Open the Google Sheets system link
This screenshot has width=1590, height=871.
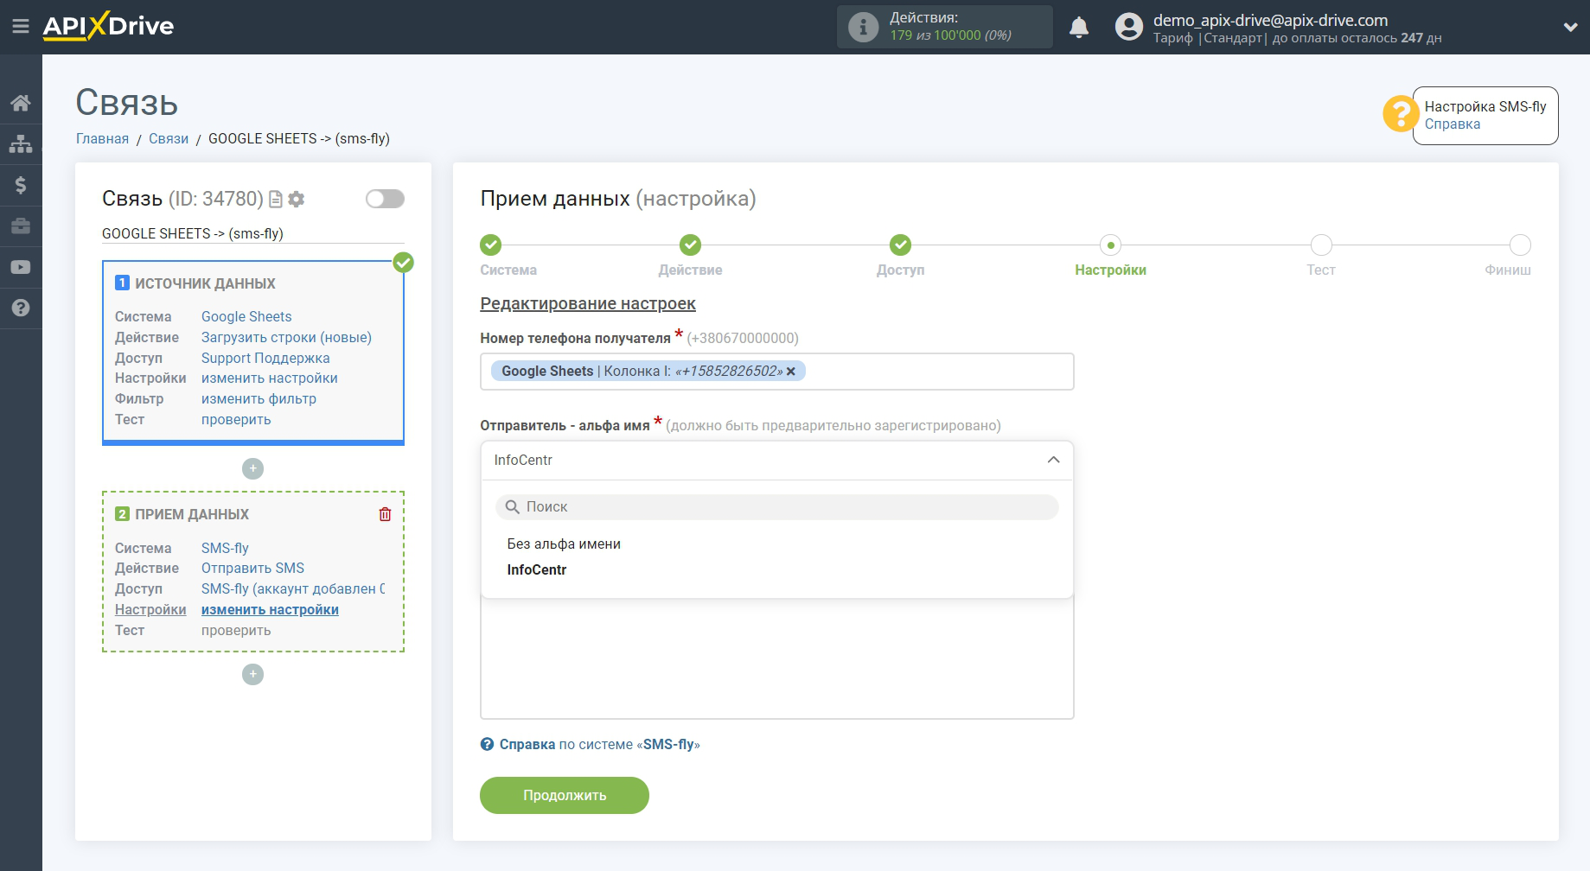(x=246, y=316)
